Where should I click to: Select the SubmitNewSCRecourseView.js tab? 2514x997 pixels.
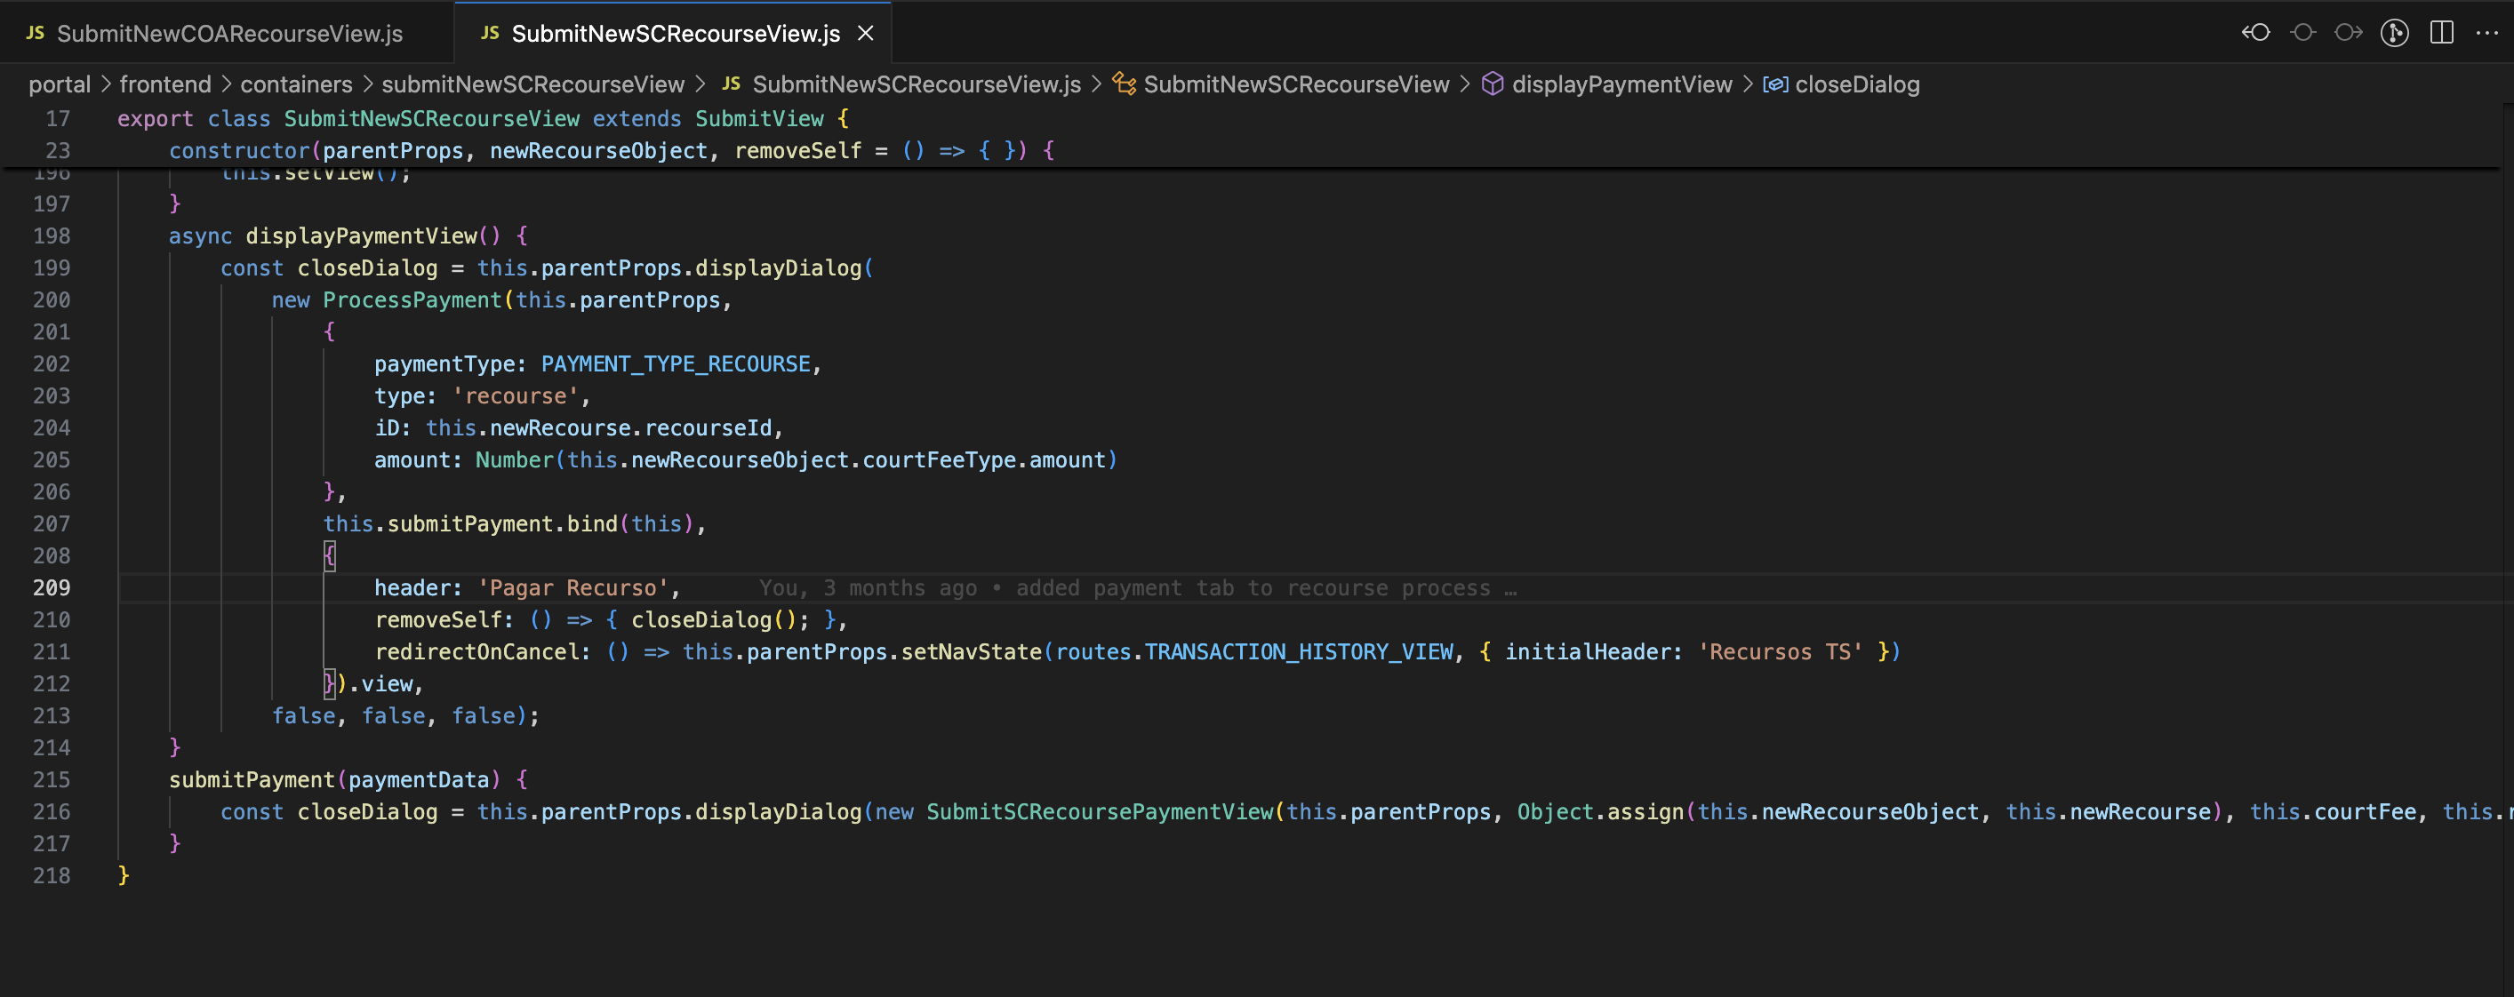pos(675,33)
